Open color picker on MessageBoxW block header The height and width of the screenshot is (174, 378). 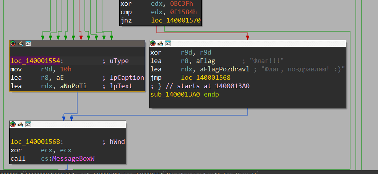tap(13, 124)
